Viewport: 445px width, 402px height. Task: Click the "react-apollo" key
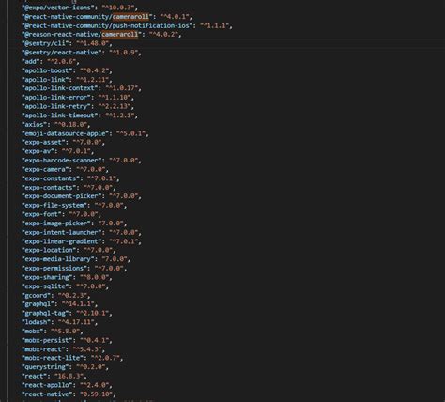point(47,385)
